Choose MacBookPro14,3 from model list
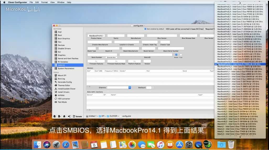The height and width of the screenshot is (150, 269). pyautogui.click(x=239, y=69)
